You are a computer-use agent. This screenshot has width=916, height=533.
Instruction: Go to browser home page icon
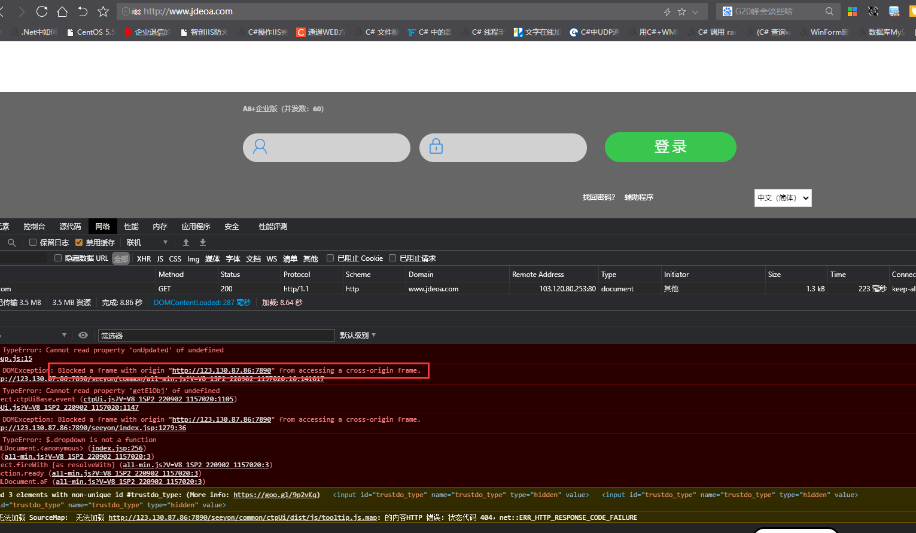(62, 11)
